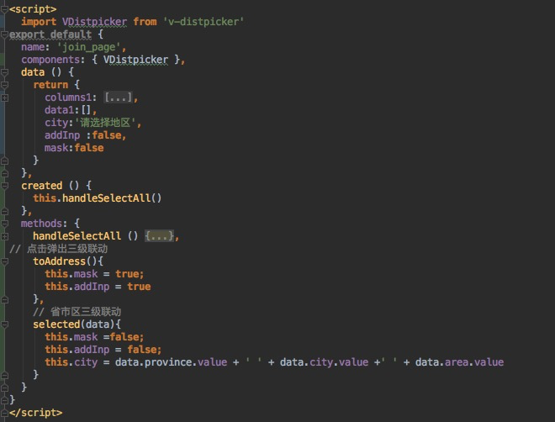555x422 pixels.
Task: Click the 'return' keyword
Action: click(50, 85)
